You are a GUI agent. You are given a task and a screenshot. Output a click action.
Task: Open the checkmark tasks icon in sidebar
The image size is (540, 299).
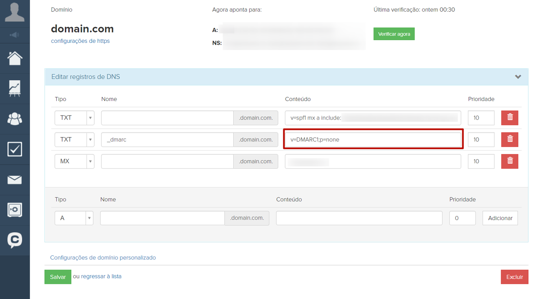point(15,149)
